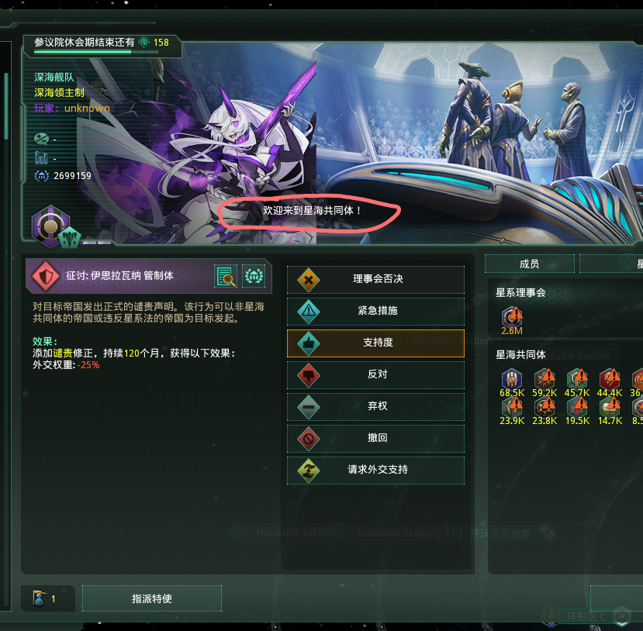Click the senate building icon beside resolution title

[254, 276]
